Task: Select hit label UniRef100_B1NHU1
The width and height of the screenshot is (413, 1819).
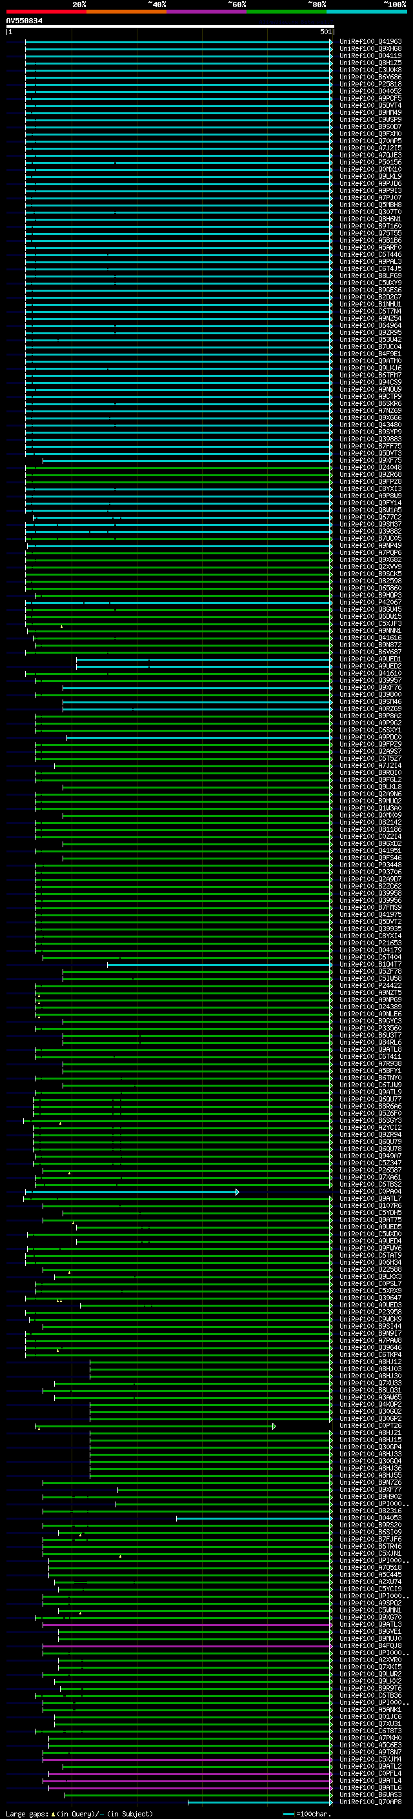Action: pyautogui.click(x=370, y=305)
